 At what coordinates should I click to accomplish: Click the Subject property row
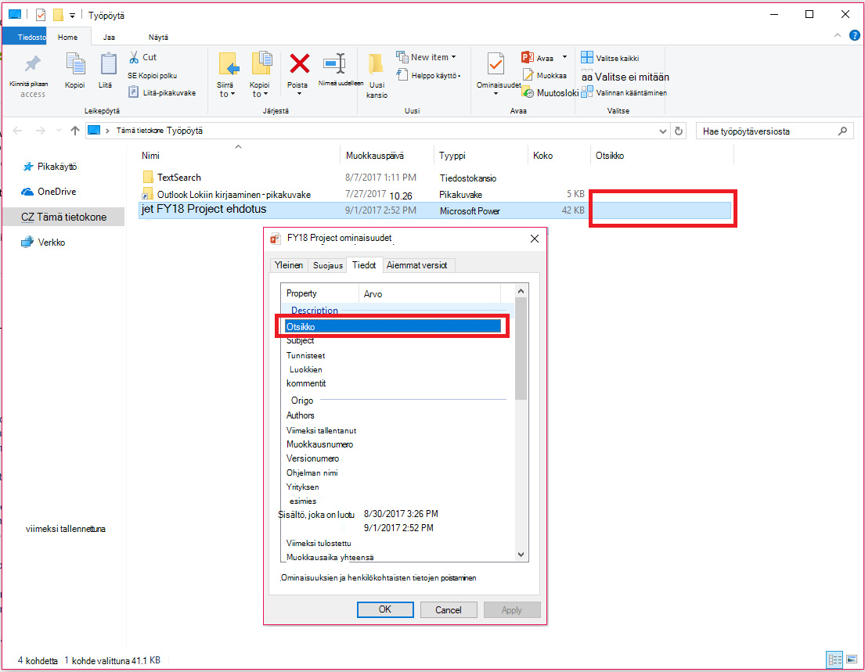tap(300, 340)
